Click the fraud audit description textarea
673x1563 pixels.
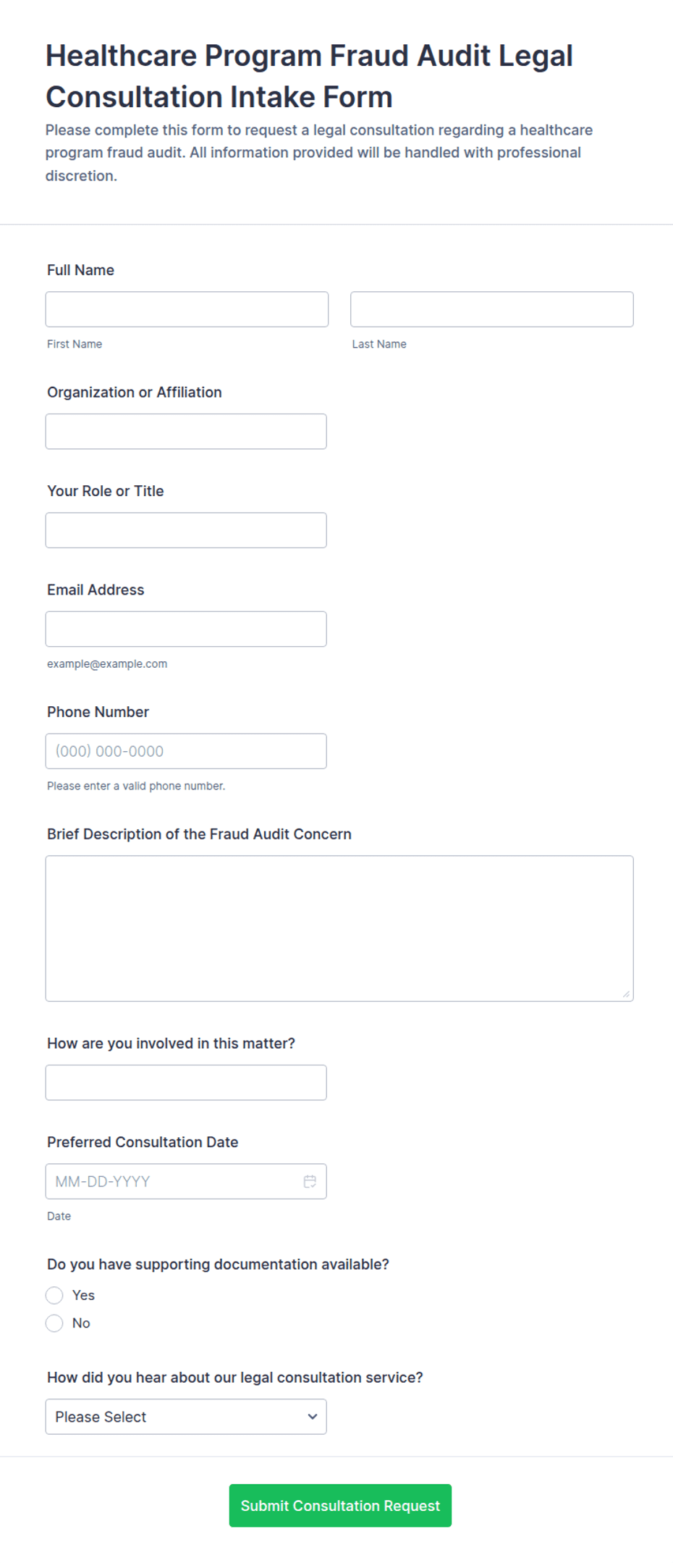(x=339, y=929)
